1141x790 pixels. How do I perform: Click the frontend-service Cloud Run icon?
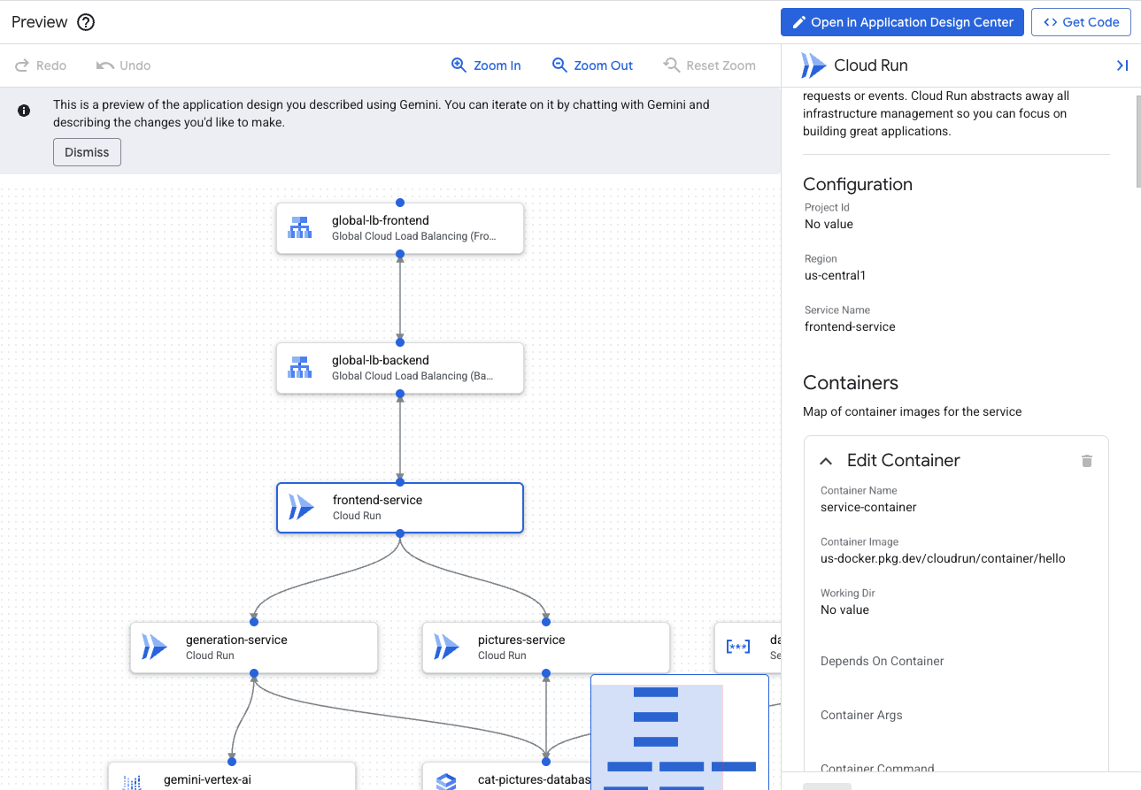[301, 508]
